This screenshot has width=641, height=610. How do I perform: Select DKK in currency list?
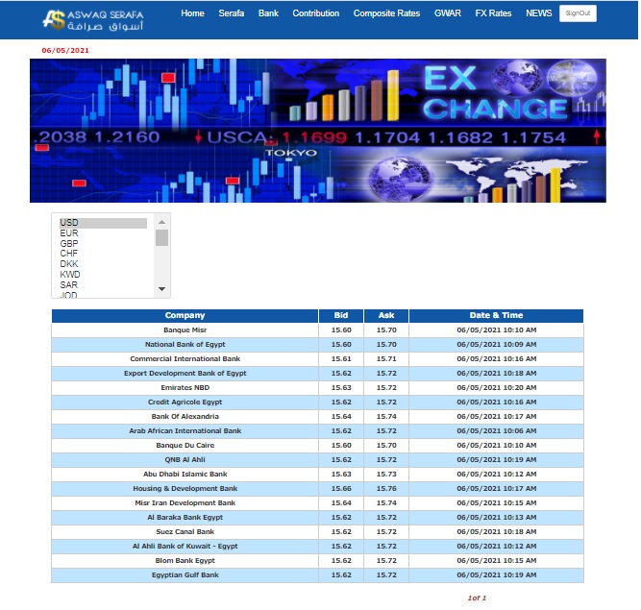[104, 264]
